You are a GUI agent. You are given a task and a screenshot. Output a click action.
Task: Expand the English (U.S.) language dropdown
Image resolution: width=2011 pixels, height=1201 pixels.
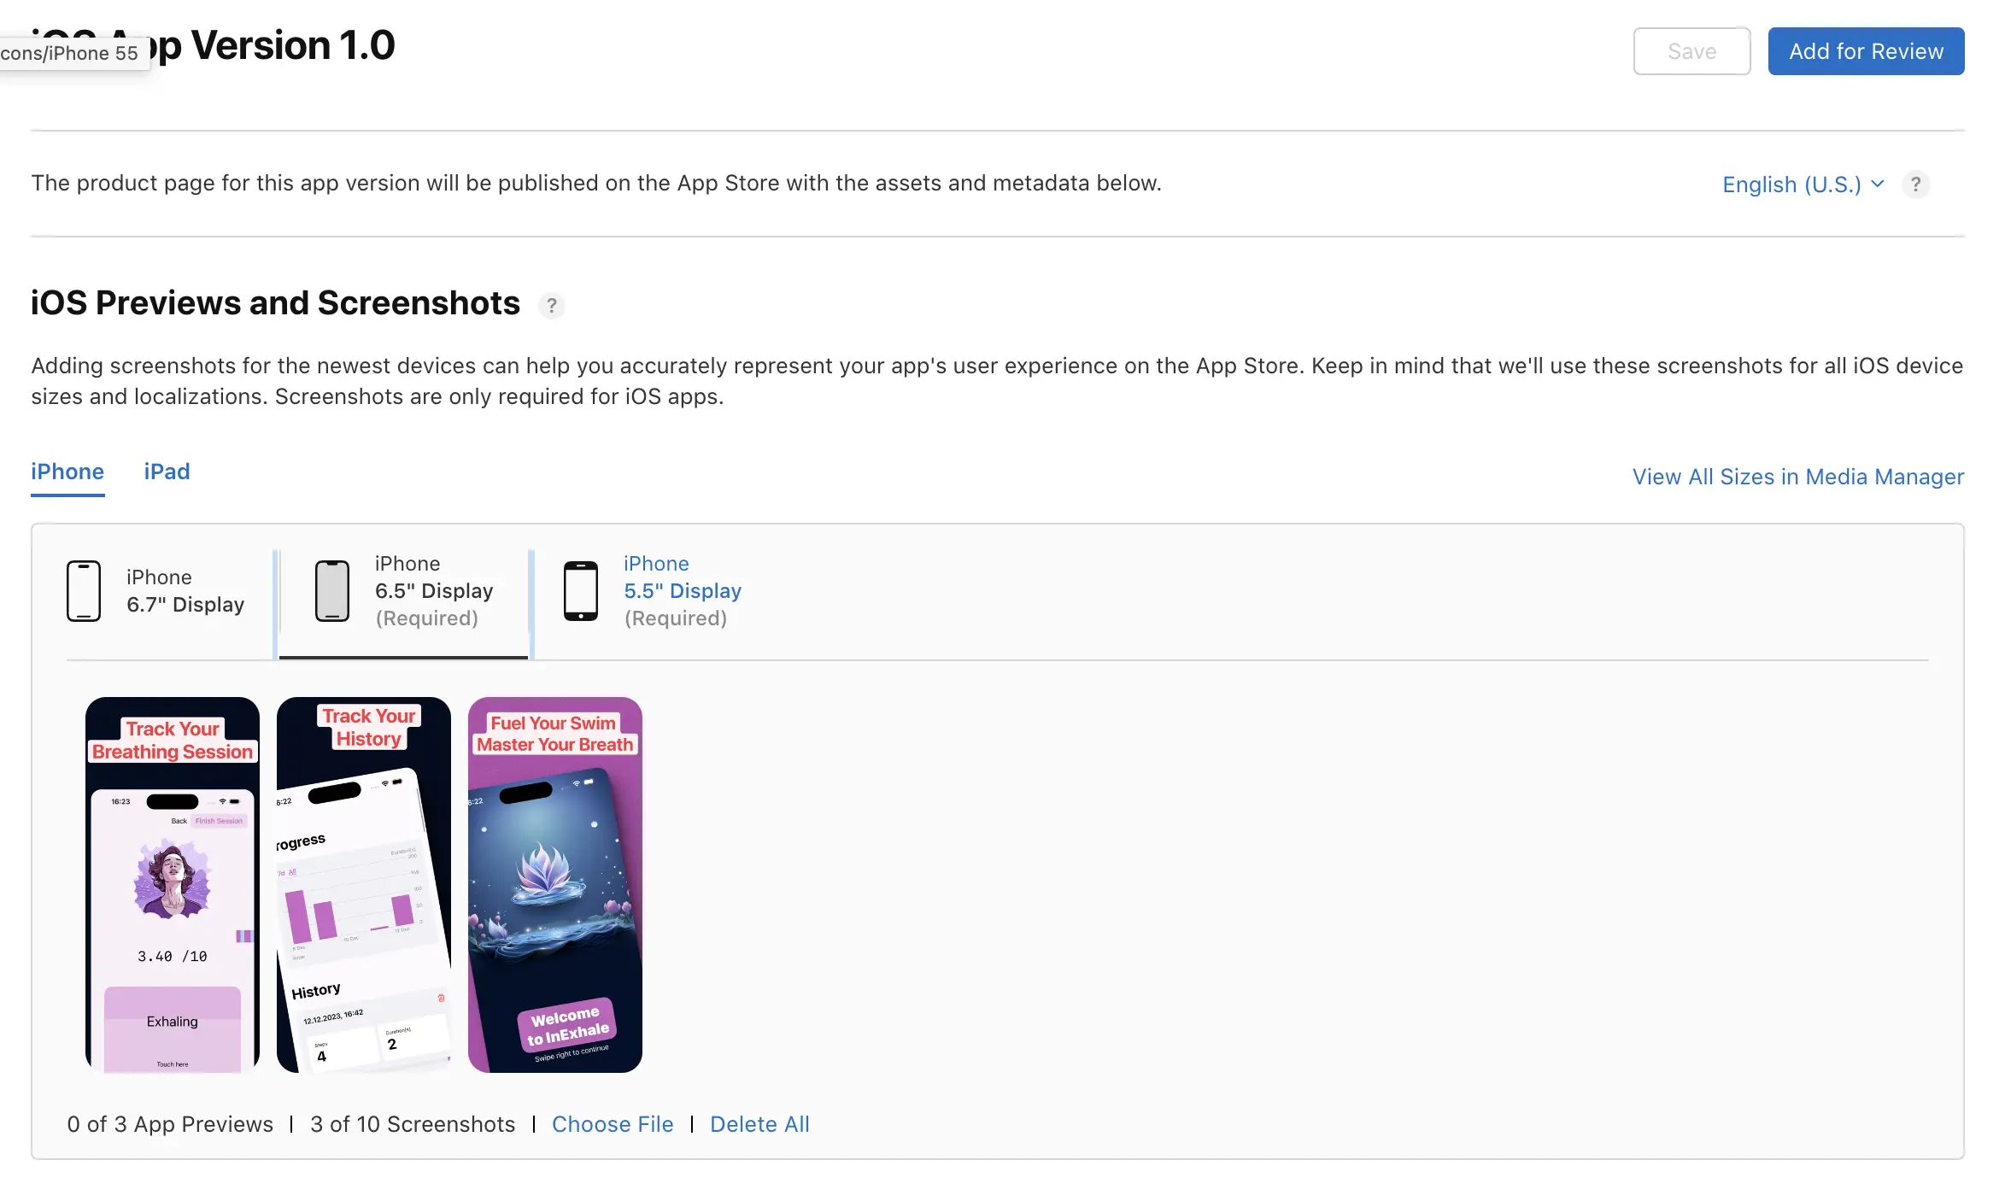(1803, 185)
